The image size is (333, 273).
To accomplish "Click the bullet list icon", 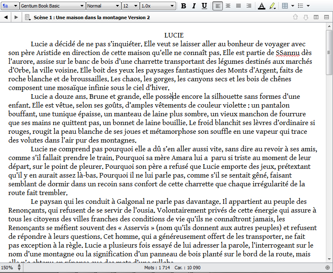I will [300, 6].
